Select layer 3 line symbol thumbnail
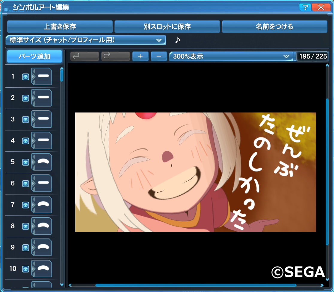334x292 pixels. click(42, 119)
